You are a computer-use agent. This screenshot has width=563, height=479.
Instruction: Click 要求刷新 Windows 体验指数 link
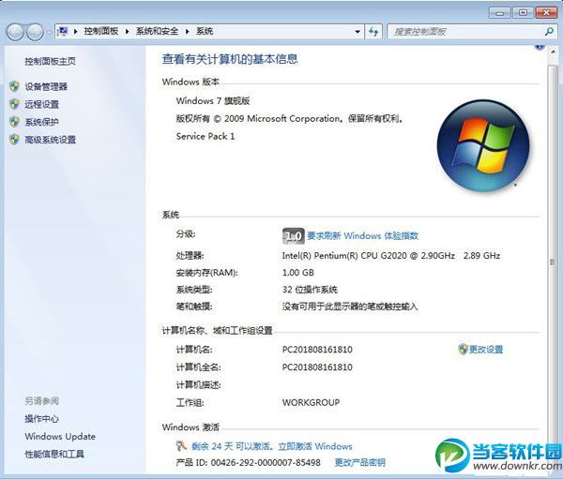coord(362,235)
